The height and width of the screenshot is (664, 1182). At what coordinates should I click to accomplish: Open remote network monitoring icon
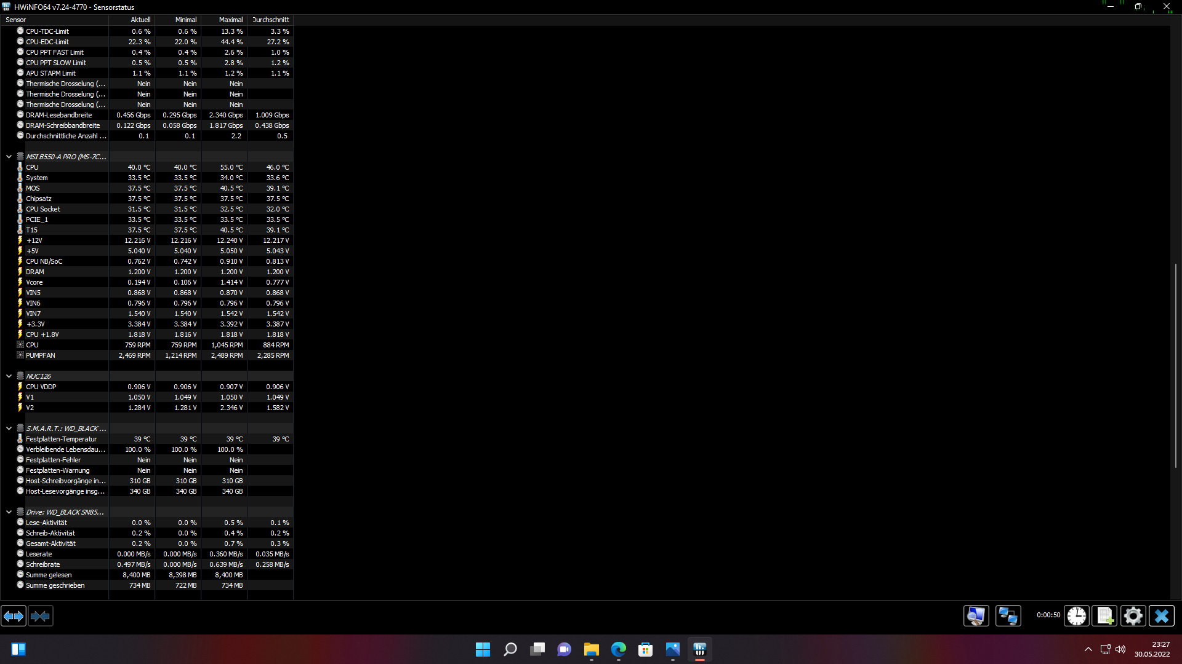pos(1008,616)
